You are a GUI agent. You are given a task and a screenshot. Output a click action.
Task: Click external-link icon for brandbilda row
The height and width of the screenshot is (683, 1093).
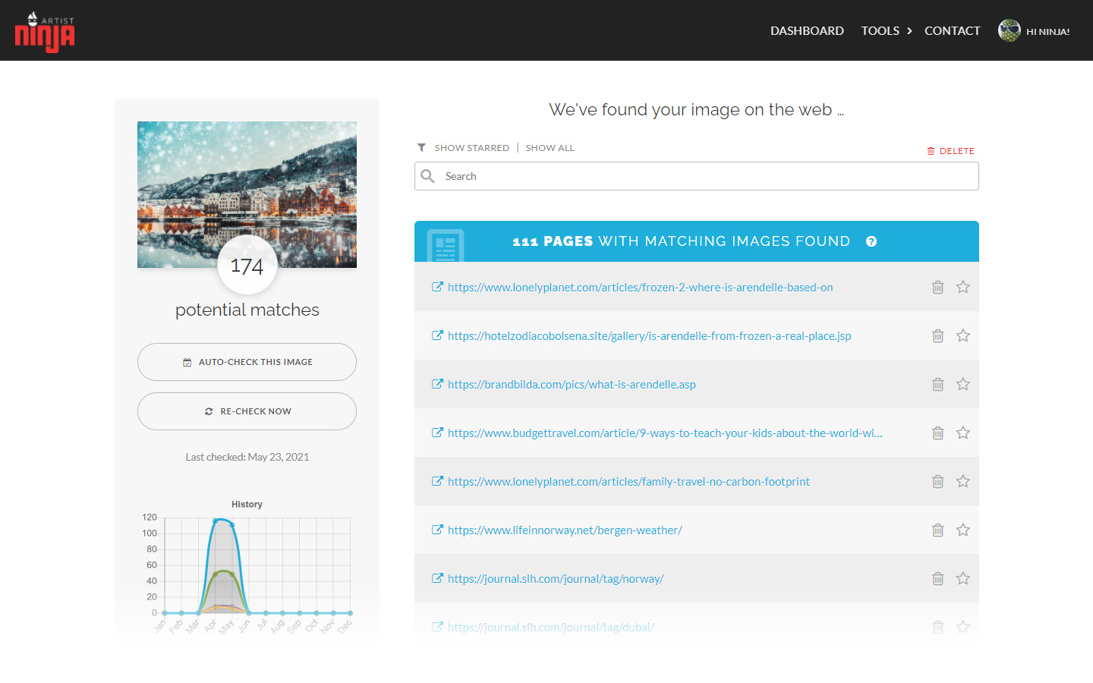[437, 384]
